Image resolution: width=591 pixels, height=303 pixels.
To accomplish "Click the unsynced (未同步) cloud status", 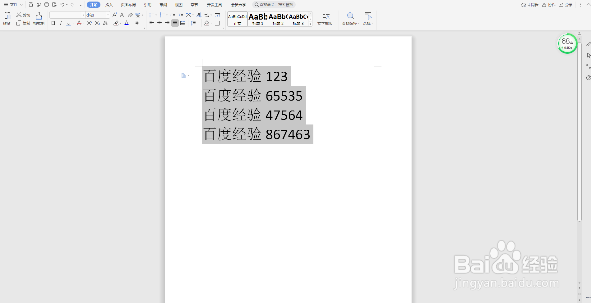I will (x=530, y=5).
